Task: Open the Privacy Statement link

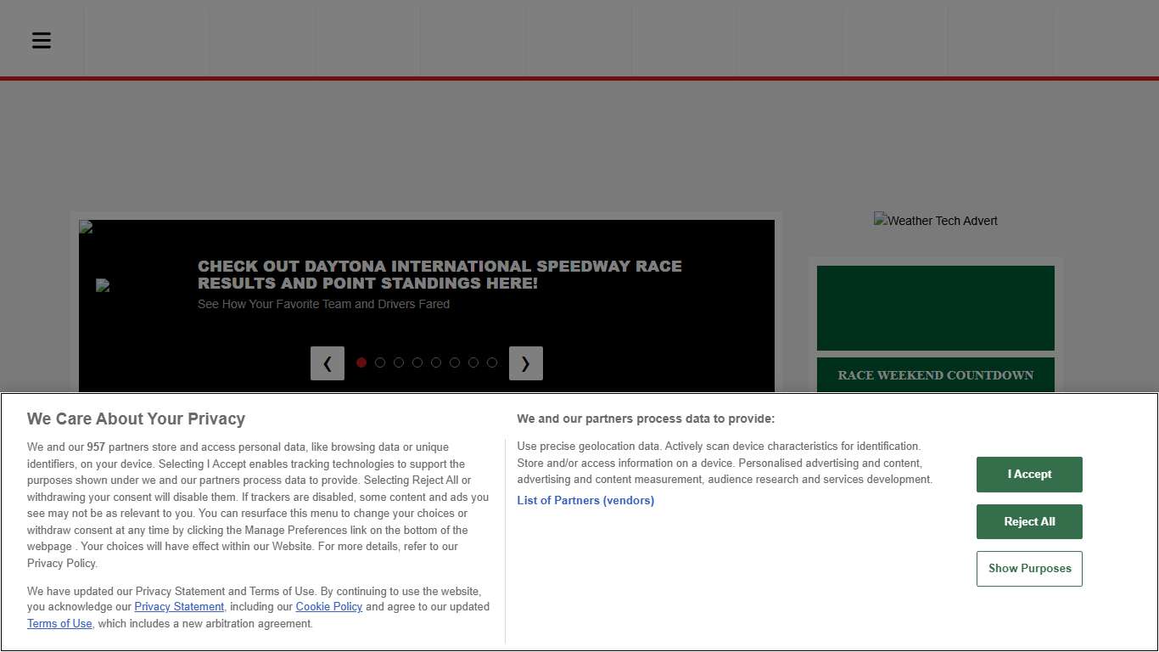Action: (179, 607)
